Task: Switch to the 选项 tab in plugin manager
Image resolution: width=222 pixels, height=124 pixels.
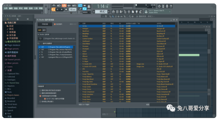Action: pos(40,30)
